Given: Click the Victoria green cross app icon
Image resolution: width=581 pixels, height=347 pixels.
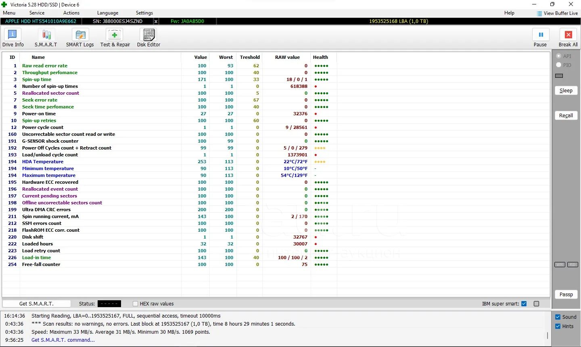Looking at the screenshot, I should 4,4.
